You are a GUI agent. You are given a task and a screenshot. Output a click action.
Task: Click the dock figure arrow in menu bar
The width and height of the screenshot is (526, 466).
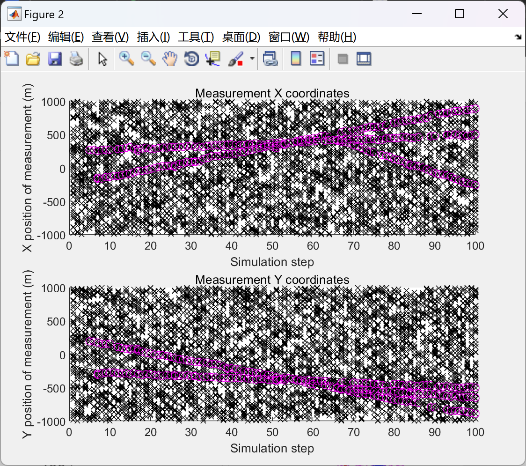pyautogui.click(x=518, y=37)
